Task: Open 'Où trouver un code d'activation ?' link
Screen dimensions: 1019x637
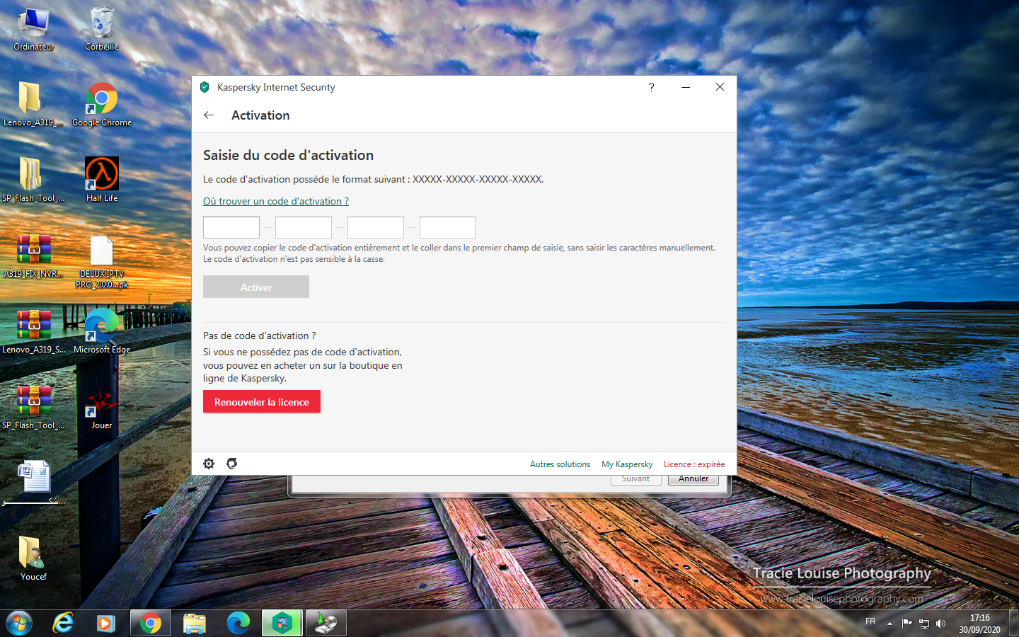Action: (x=276, y=201)
